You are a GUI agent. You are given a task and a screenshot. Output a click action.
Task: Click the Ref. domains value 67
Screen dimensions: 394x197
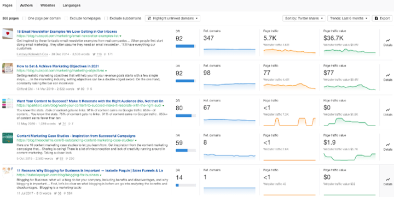207,108
